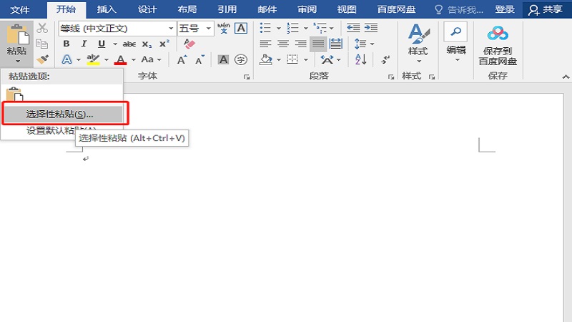Switch to the 插入 ribbon tab
Screen dimensions: 572x322
(x=107, y=9)
